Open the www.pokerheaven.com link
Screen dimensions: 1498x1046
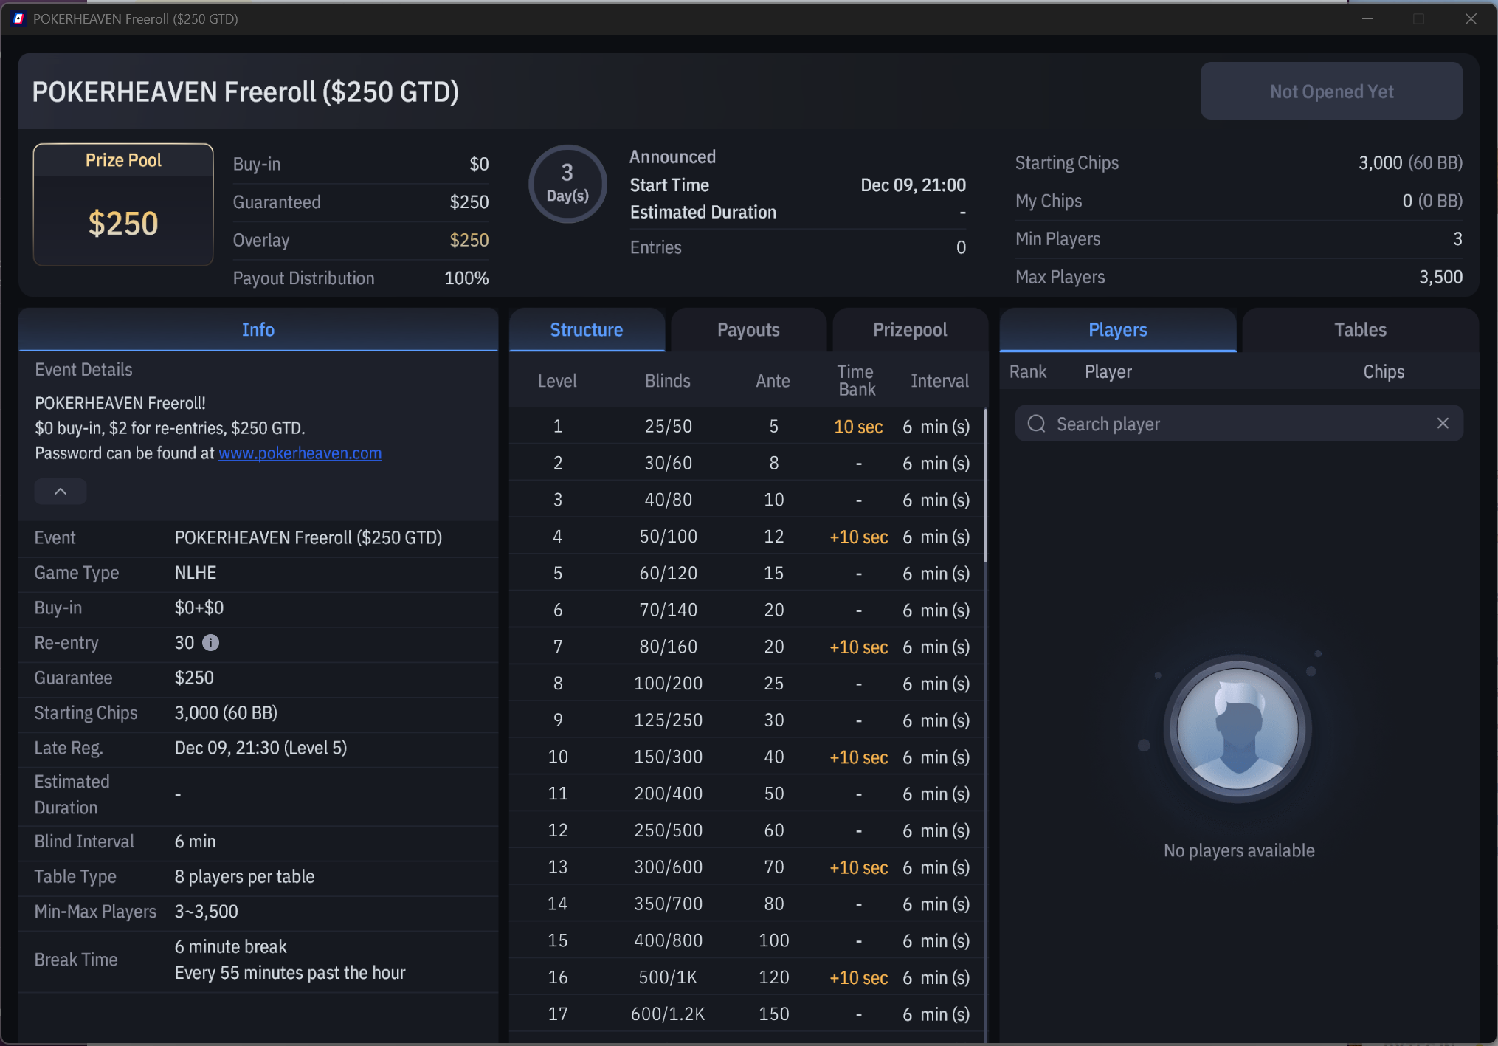[x=300, y=453]
